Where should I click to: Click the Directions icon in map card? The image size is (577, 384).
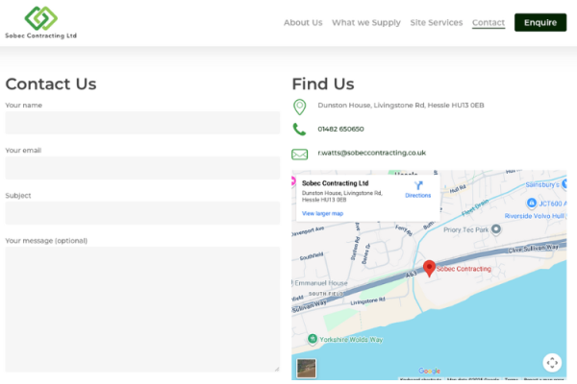tap(418, 186)
